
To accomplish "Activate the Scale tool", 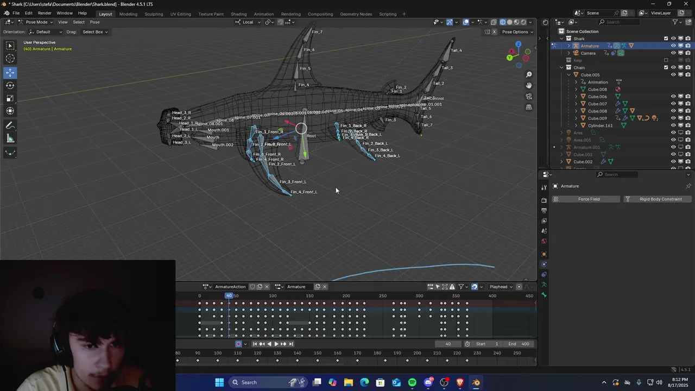I will tap(10, 98).
